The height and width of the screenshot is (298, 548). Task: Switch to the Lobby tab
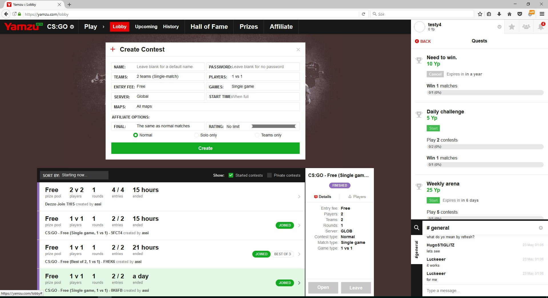(119, 27)
